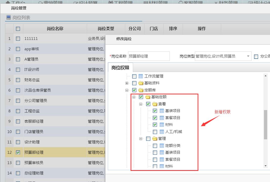Open the 岗位管理 tab
The height and width of the screenshot is (182, 270).
pyautogui.click(x=19, y=8)
